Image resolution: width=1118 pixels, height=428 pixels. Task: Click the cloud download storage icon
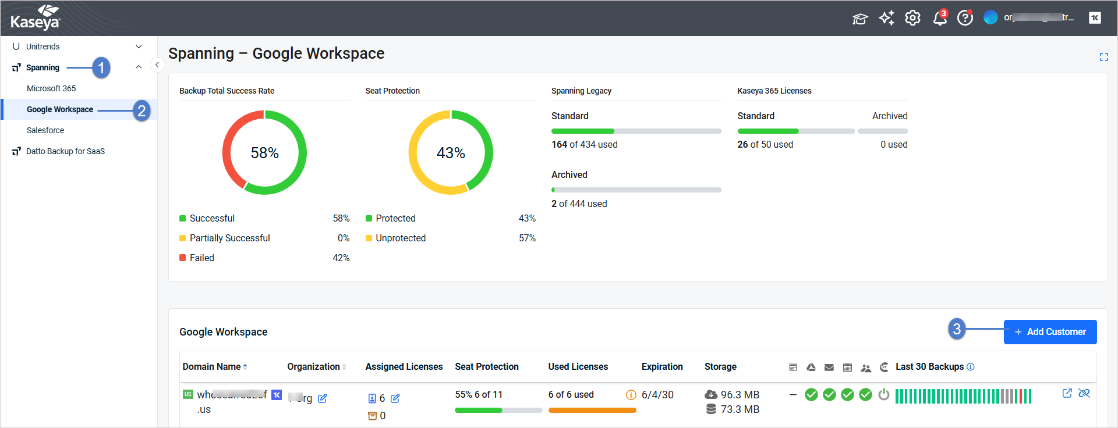pos(711,395)
